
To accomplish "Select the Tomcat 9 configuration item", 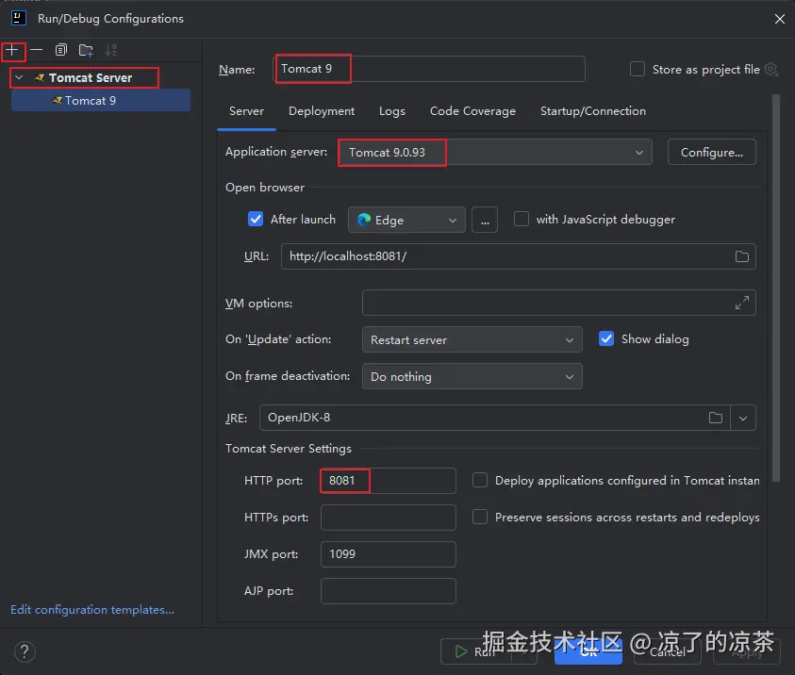I will (x=101, y=100).
